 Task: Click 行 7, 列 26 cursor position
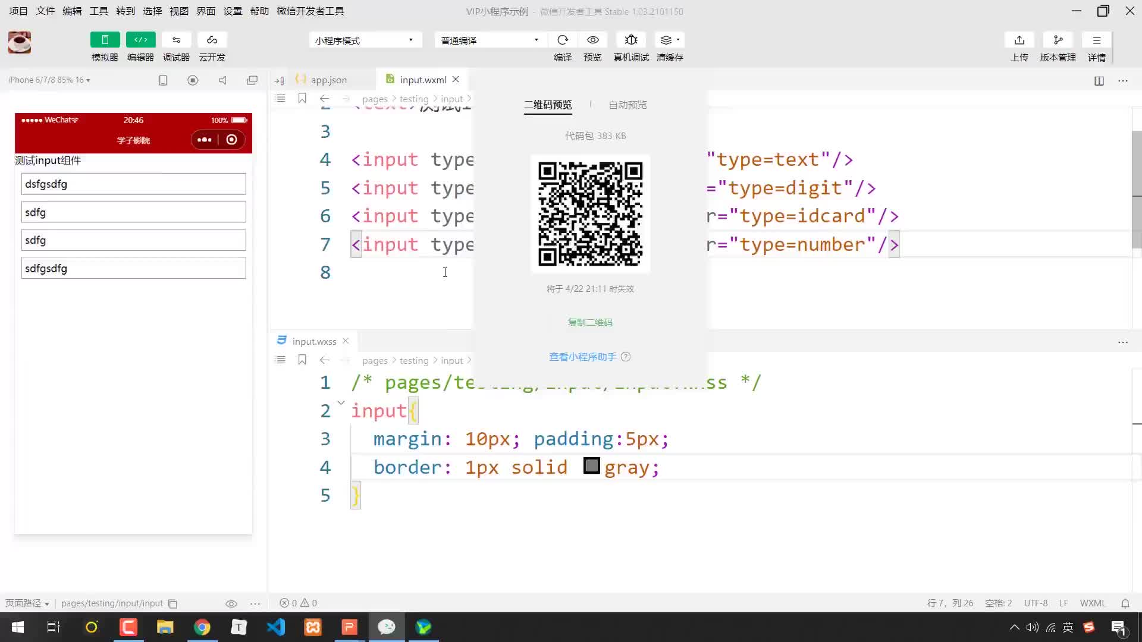point(950,603)
